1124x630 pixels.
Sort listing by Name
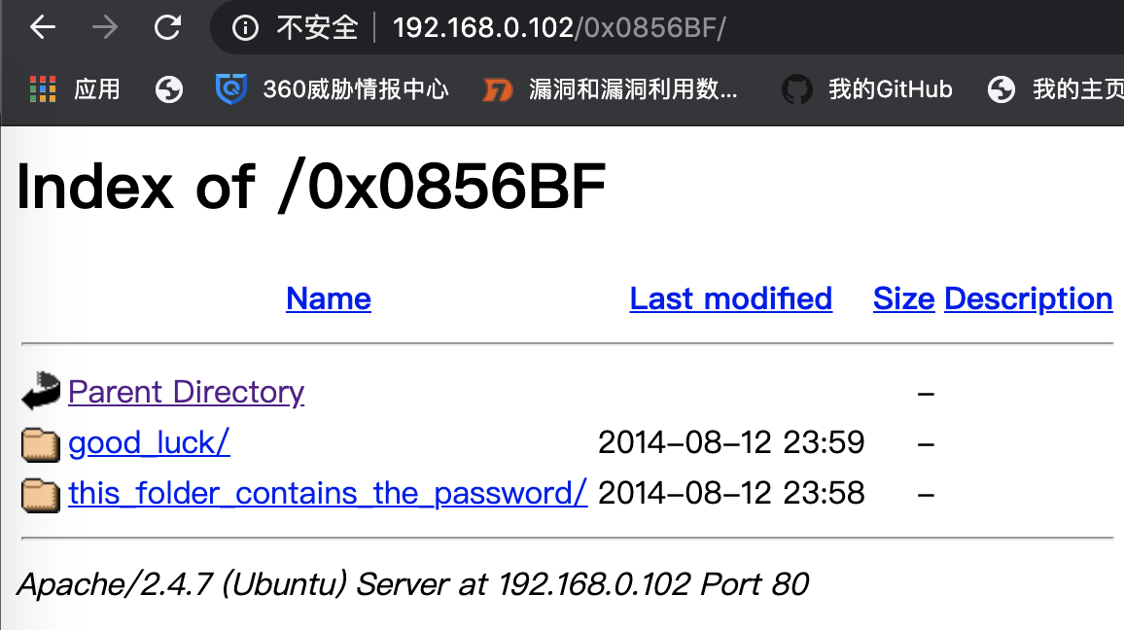329,298
